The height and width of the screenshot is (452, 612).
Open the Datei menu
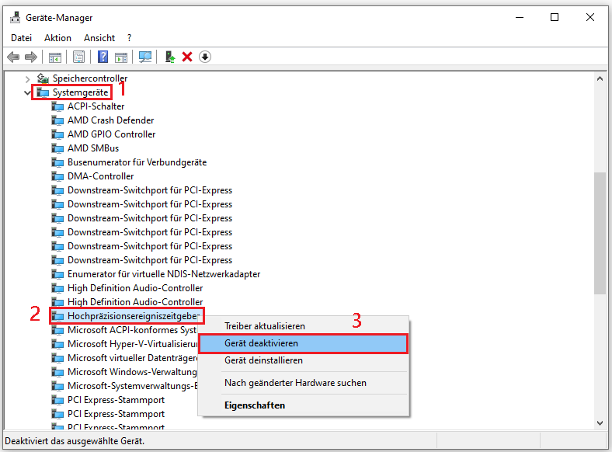pos(21,38)
